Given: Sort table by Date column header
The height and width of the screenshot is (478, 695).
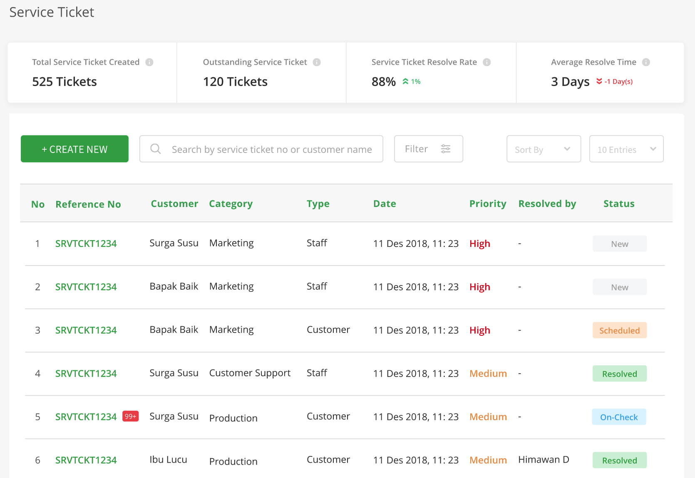Looking at the screenshot, I should pos(385,204).
